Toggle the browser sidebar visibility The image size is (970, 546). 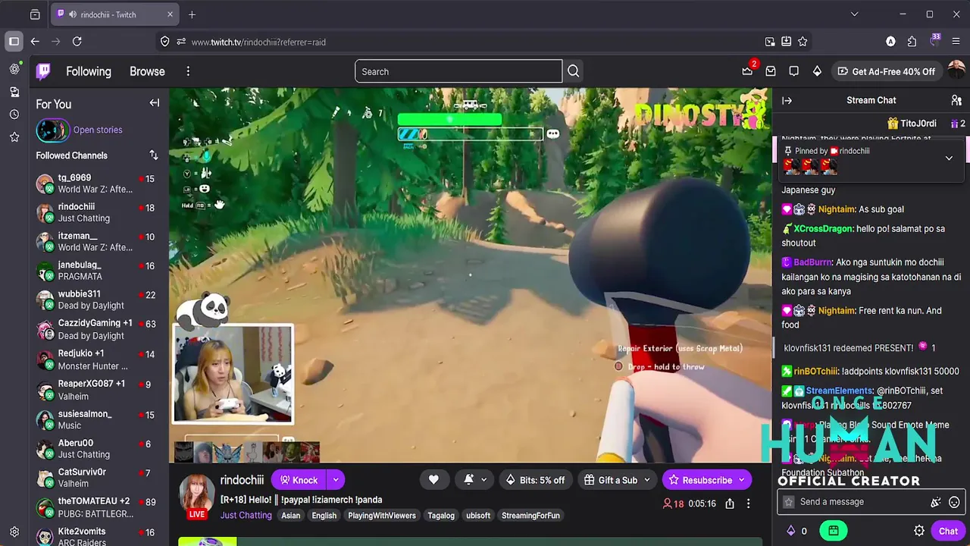[14, 42]
